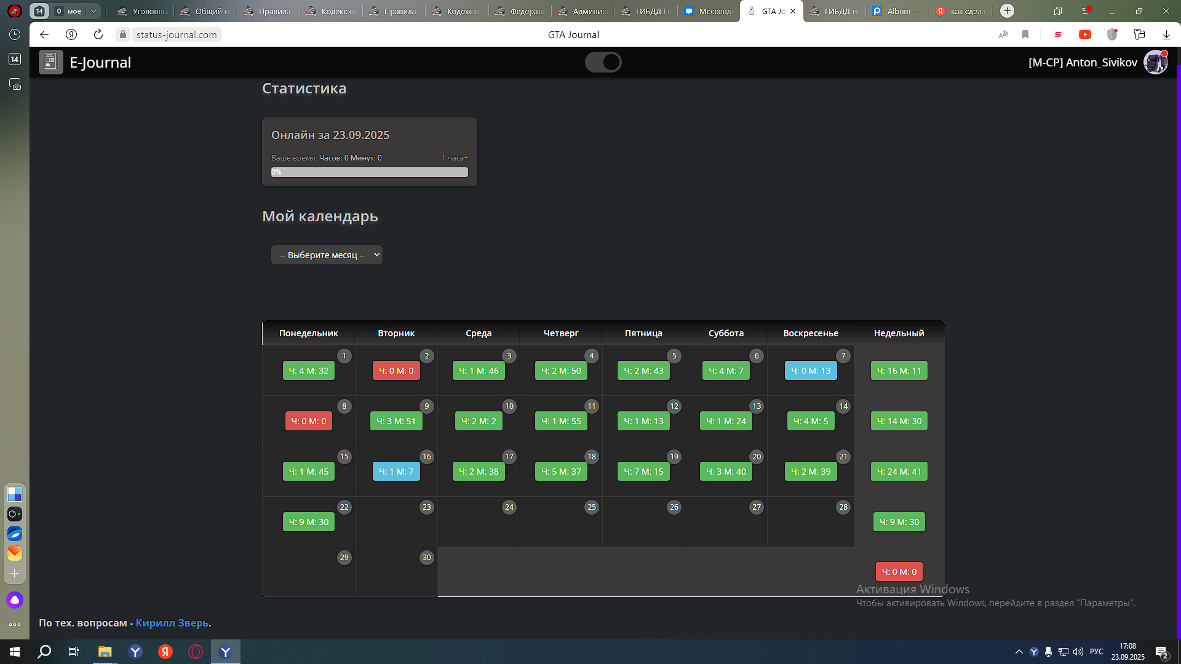Select Friday the 19th 'Ч: 7 М: 15' badge
1181x664 pixels.
[x=643, y=472]
